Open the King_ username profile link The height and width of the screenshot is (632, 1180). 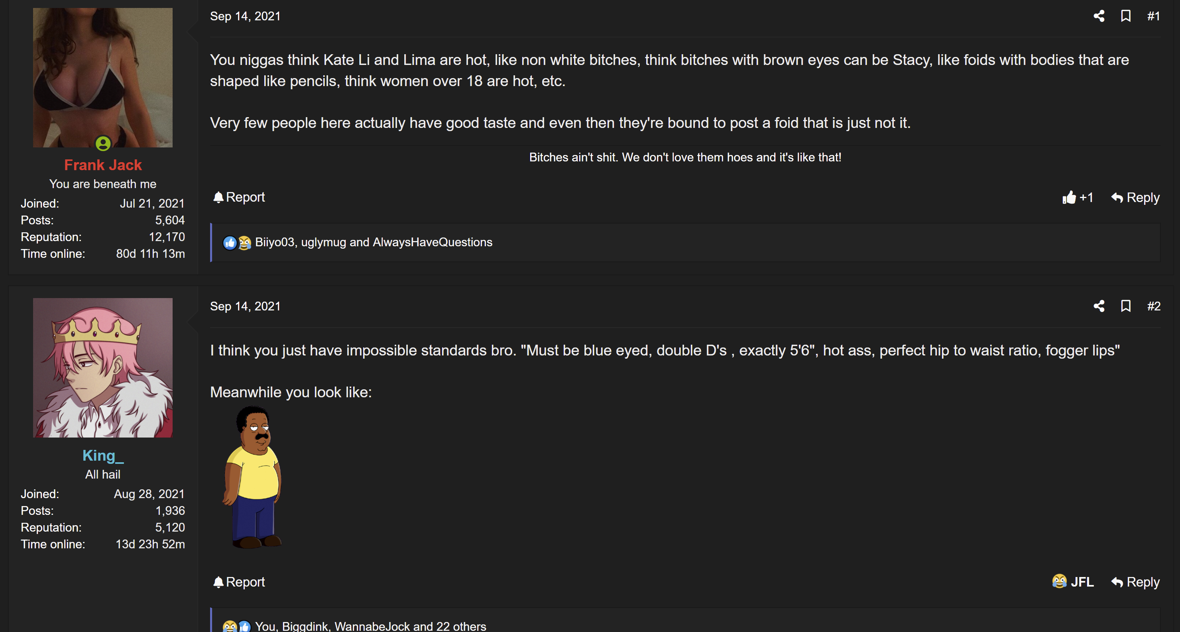point(102,455)
